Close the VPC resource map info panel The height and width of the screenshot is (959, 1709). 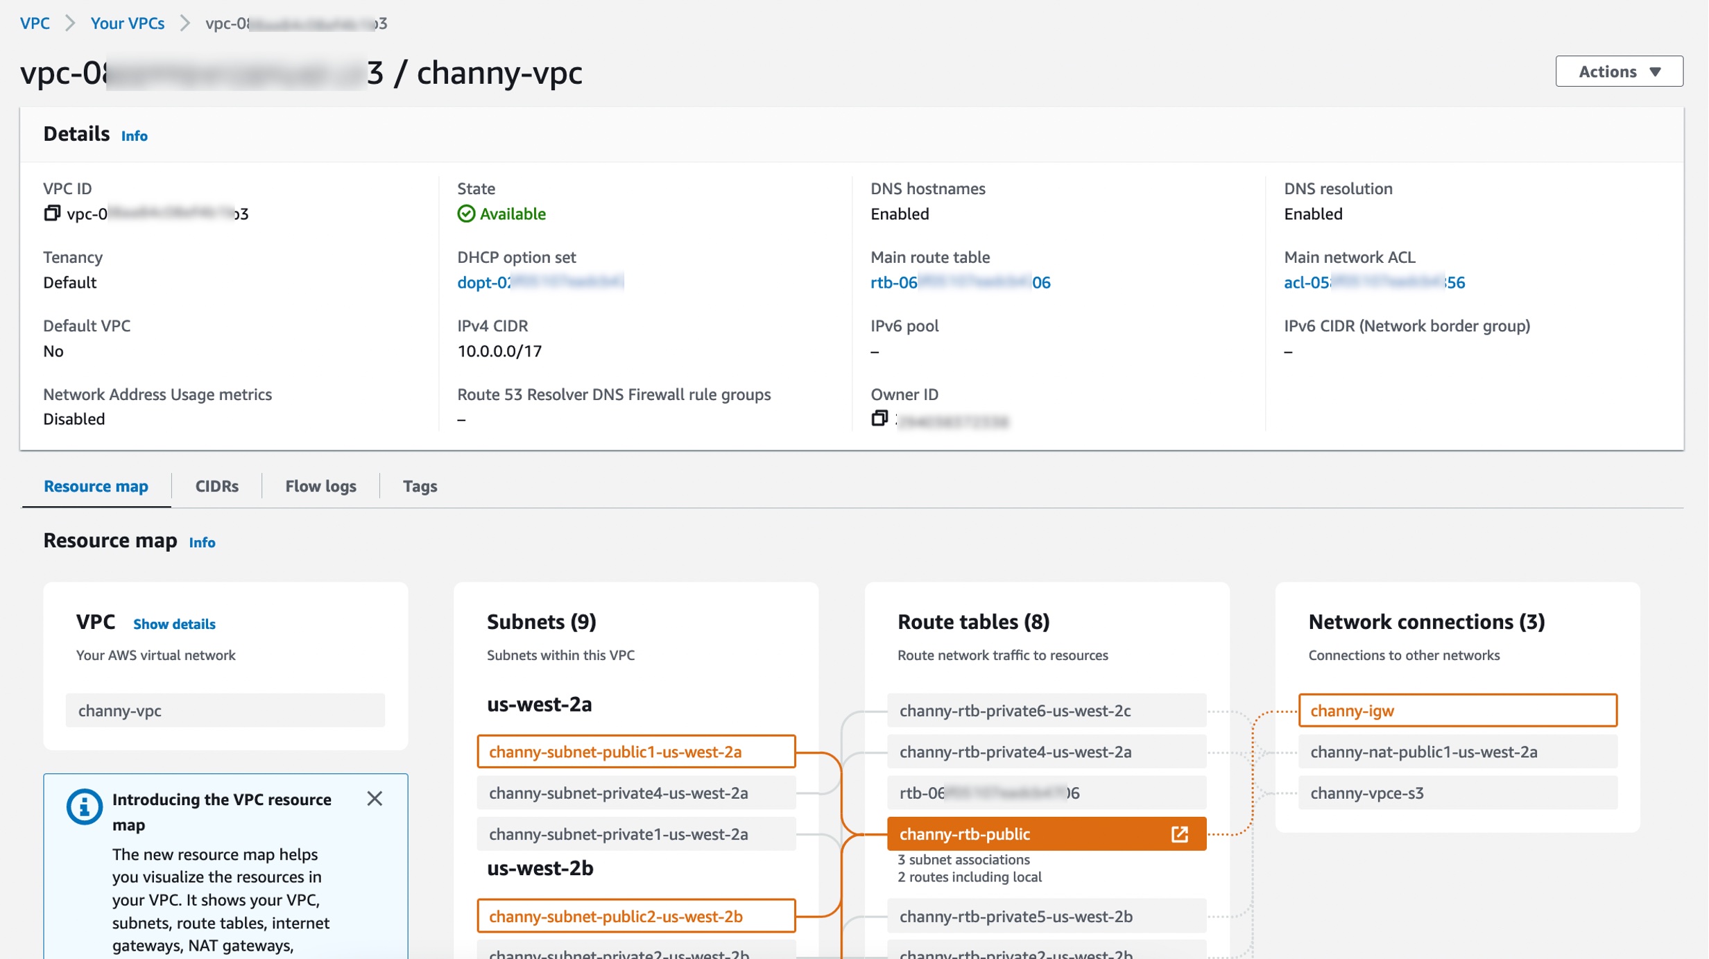[373, 798]
